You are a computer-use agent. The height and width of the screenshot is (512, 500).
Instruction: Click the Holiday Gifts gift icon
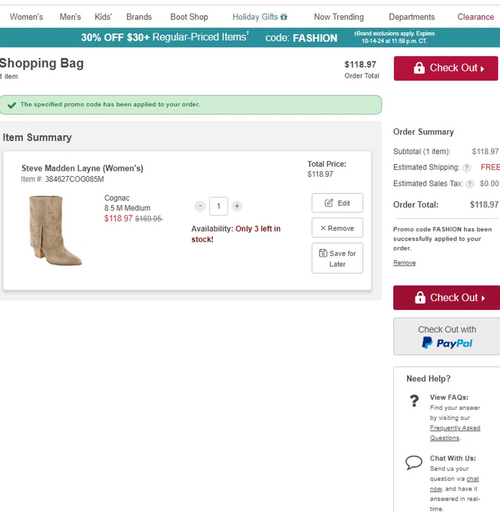click(x=284, y=17)
